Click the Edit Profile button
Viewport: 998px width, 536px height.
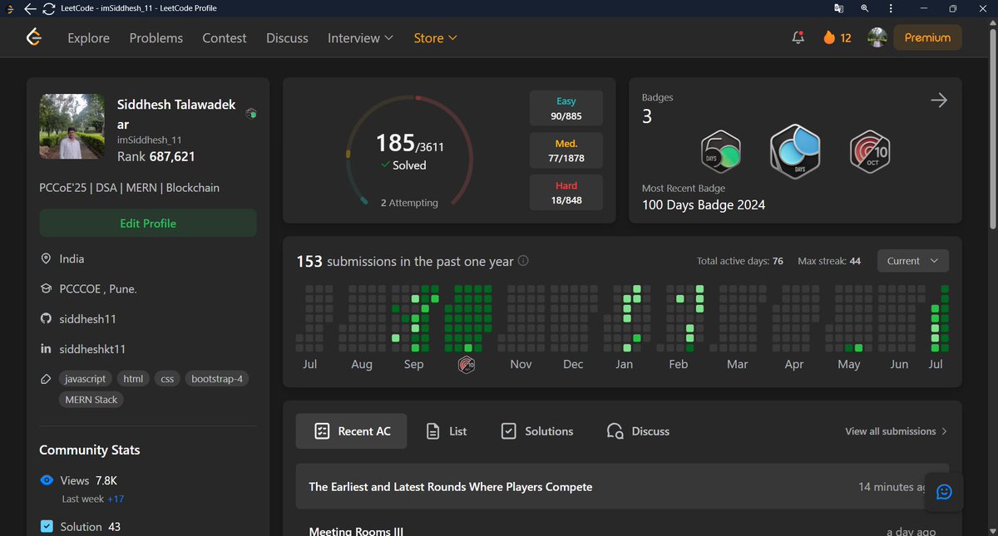[148, 224]
